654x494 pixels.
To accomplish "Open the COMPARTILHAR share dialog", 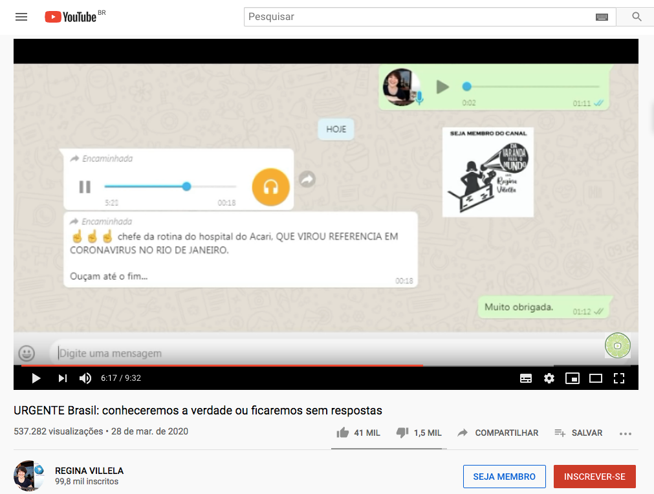I will 497,433.
